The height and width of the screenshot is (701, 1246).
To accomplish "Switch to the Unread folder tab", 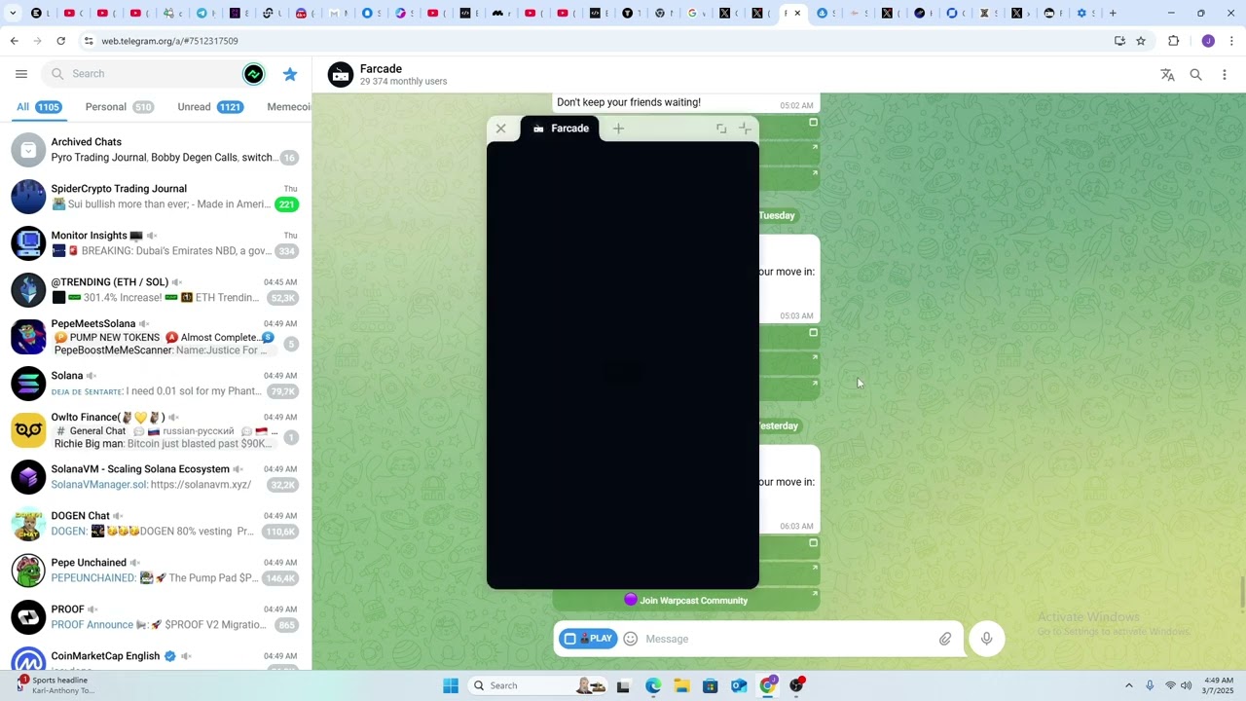I will [x=209, y=107].
